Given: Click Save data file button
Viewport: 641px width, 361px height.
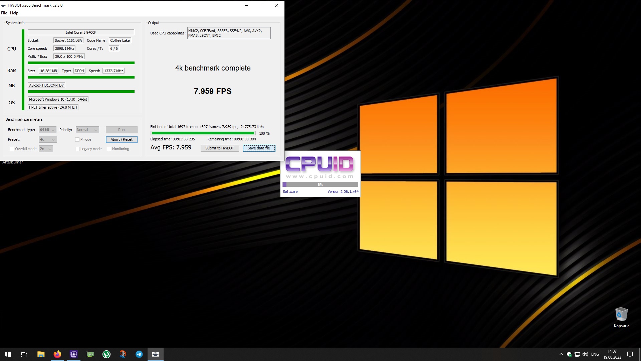Looking at the screenshot, I should tap(259, 148).
